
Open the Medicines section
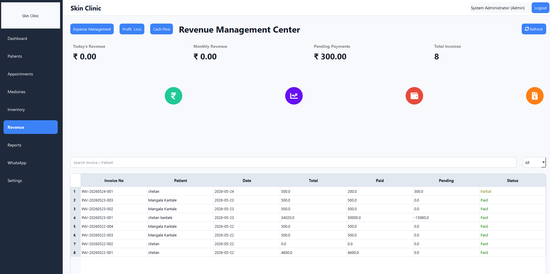point(31,92)
